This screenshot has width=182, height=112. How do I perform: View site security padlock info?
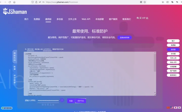click(36, 2)
